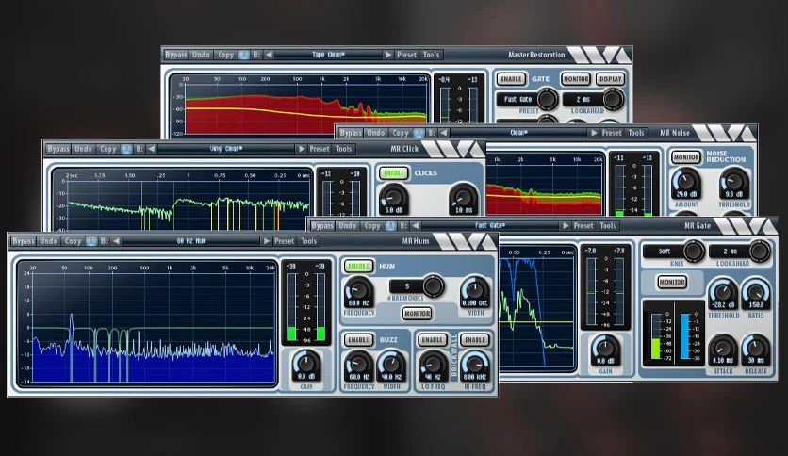Click the MR Gate Threshold knob
788x456 pixels.
[723, 291]
